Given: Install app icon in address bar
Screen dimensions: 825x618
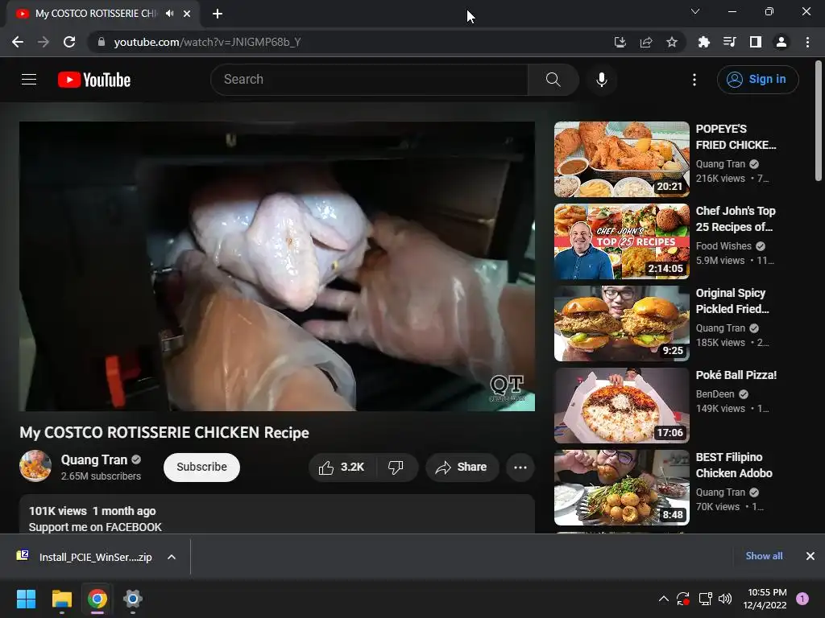Looking at the screenshot, I should 620,42.
